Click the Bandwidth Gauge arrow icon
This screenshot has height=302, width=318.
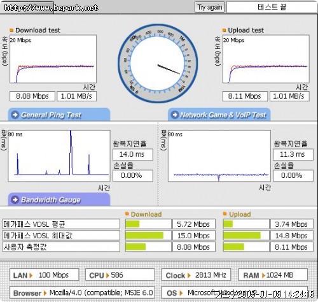(15, 199)
